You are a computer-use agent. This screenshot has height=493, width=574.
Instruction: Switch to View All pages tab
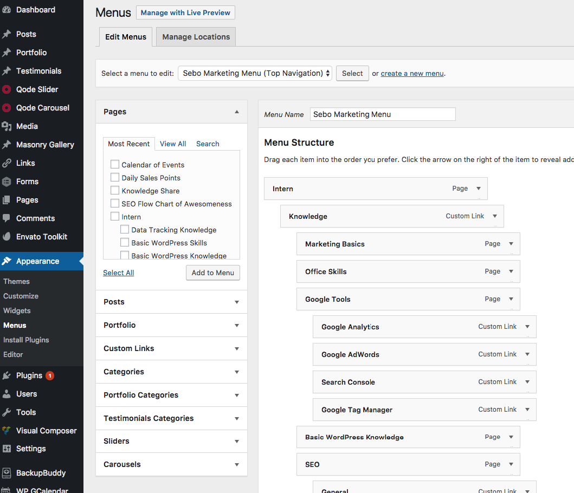[173, 144]
